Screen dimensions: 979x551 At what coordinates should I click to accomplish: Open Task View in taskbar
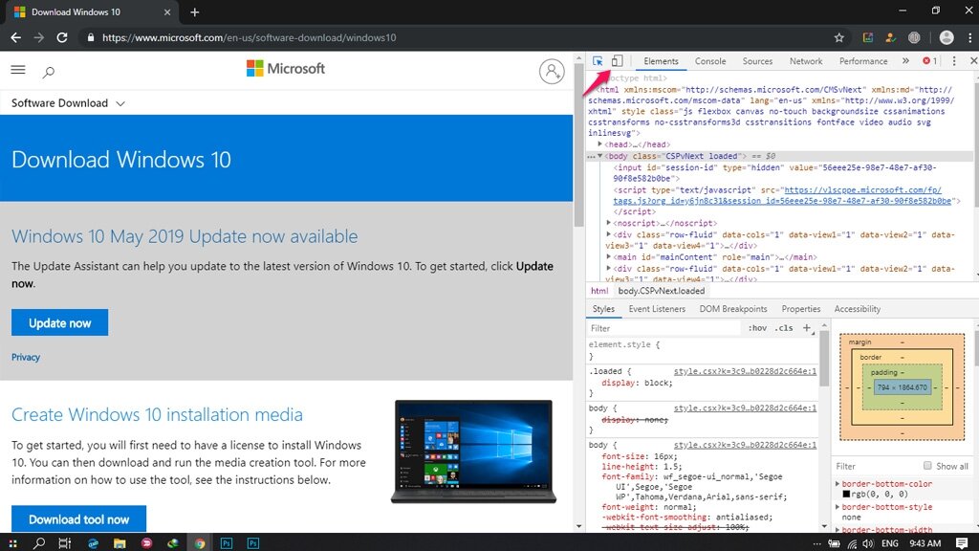pos(64,543)
